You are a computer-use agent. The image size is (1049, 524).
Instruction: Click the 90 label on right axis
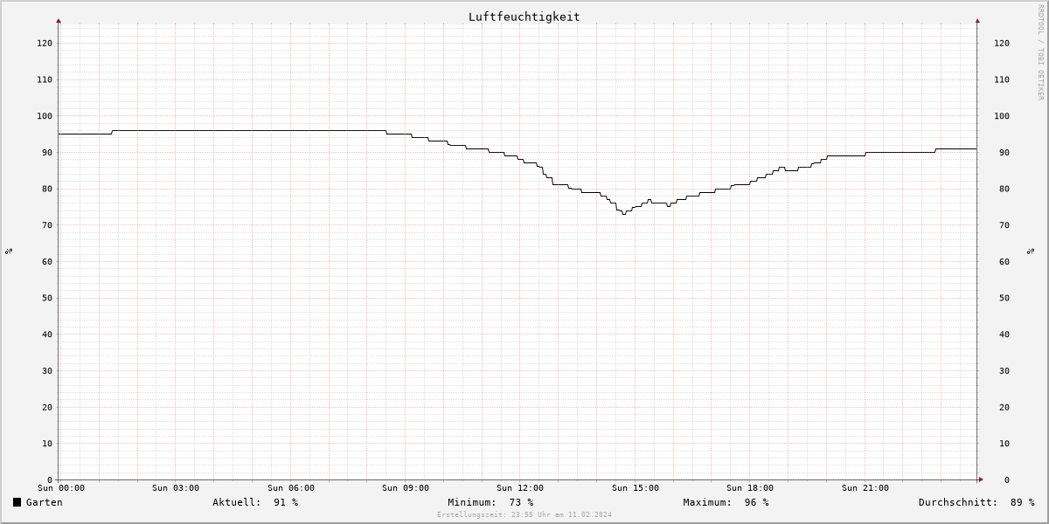pyautogui.click(x=1004, y=152)
